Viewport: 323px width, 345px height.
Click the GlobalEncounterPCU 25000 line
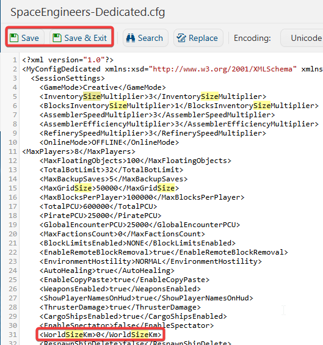click(140, 225)
